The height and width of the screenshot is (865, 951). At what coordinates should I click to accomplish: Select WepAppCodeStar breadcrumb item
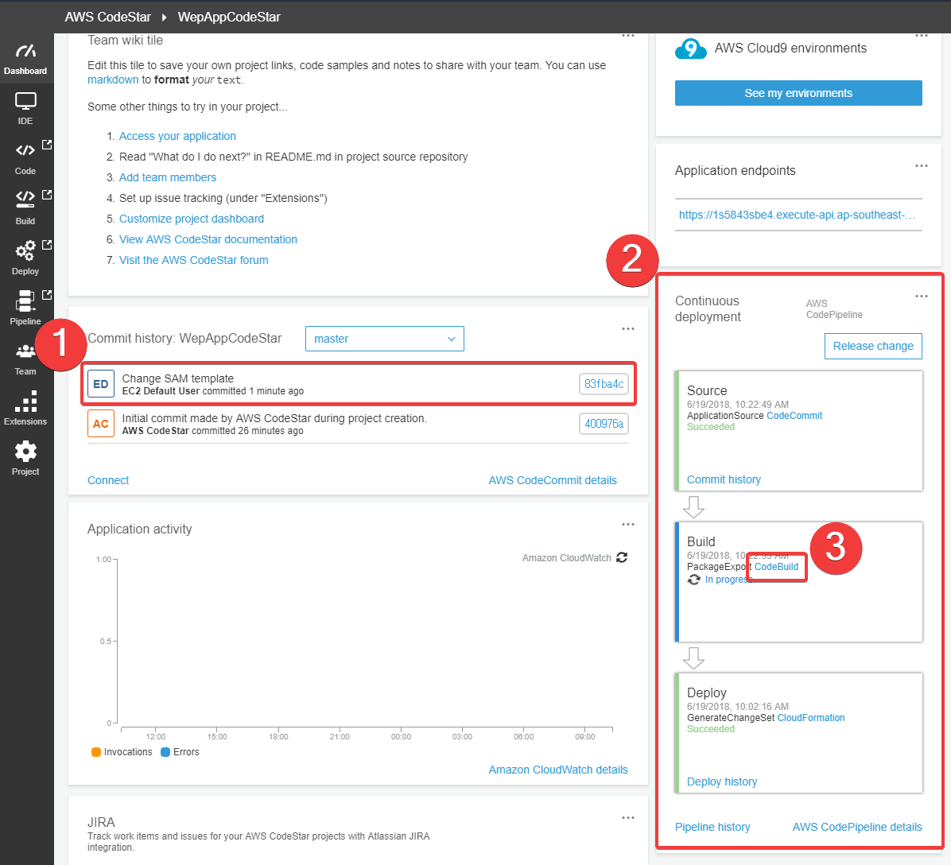click(229, 17)
